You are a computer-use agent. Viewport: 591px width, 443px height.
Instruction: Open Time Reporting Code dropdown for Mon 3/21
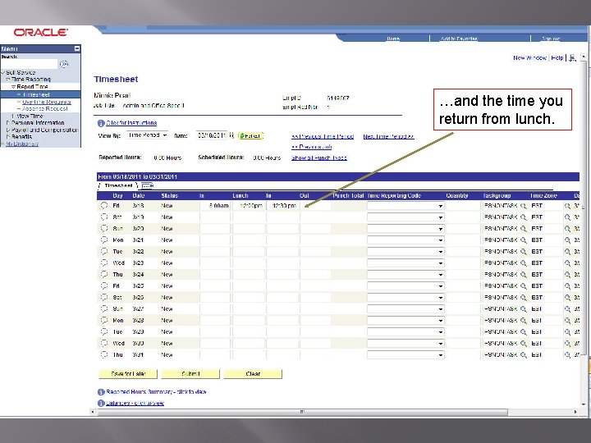(x=405, y=240)
